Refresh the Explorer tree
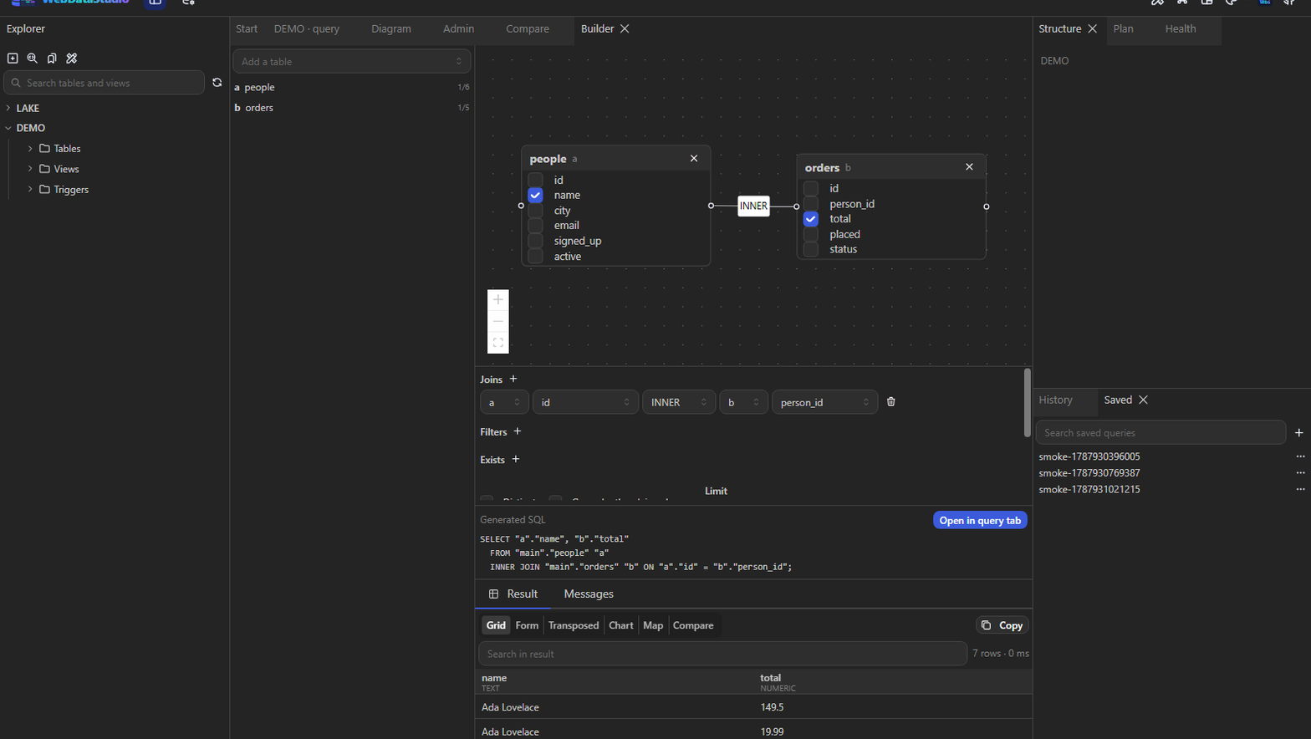 pos(217,83)
